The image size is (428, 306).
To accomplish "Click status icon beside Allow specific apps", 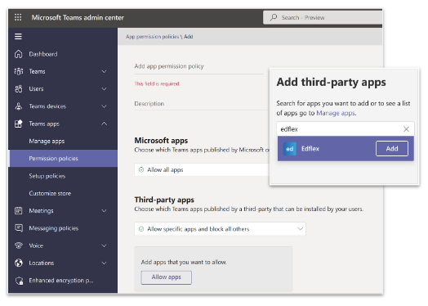I will [x=141, y=229].
